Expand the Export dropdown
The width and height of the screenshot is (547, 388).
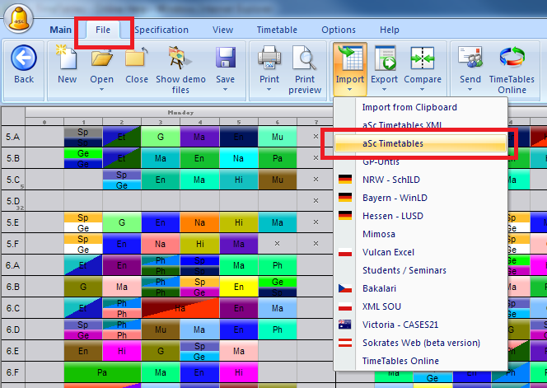(x=384, y=91)
